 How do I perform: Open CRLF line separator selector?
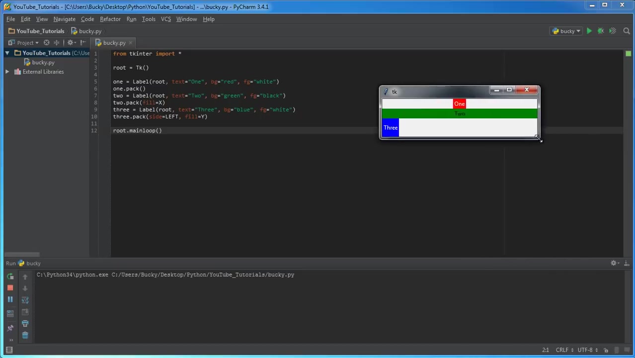pyautogui.click(x=562, y=350)
